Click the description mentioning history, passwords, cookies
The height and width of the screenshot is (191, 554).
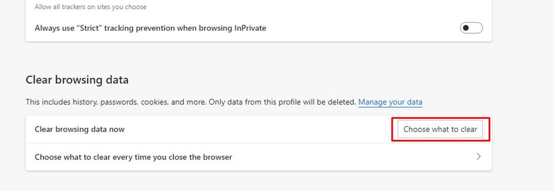coord(191,102)
